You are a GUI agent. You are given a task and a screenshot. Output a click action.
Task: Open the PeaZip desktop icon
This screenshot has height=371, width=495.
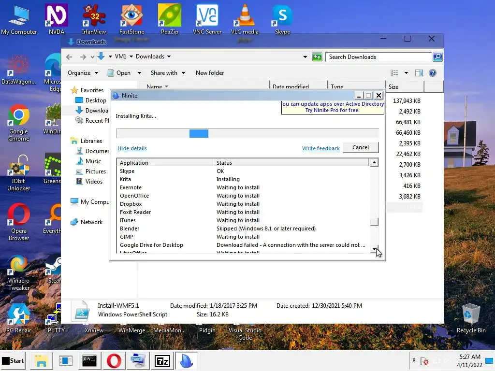pos(170,19)
